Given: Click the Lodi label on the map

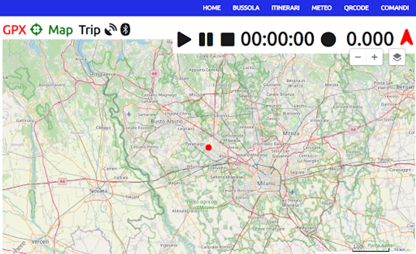Looking at the screenshot, I should click(358, 246).
